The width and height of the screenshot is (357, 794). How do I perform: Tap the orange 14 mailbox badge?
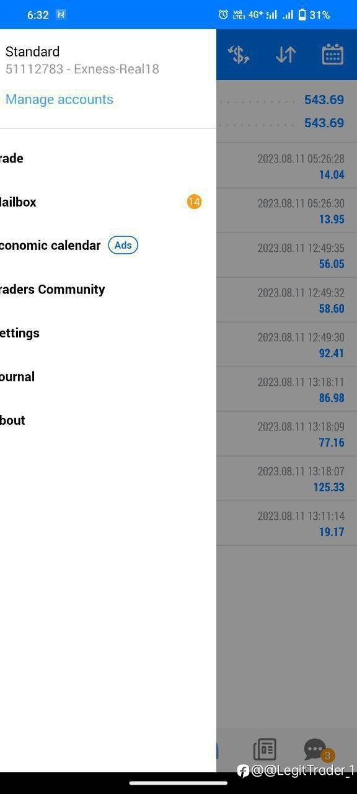pyautogui.click(x=194, y=202)
